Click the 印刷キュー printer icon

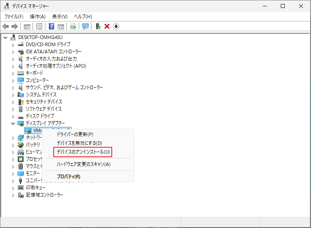(21, 187)
